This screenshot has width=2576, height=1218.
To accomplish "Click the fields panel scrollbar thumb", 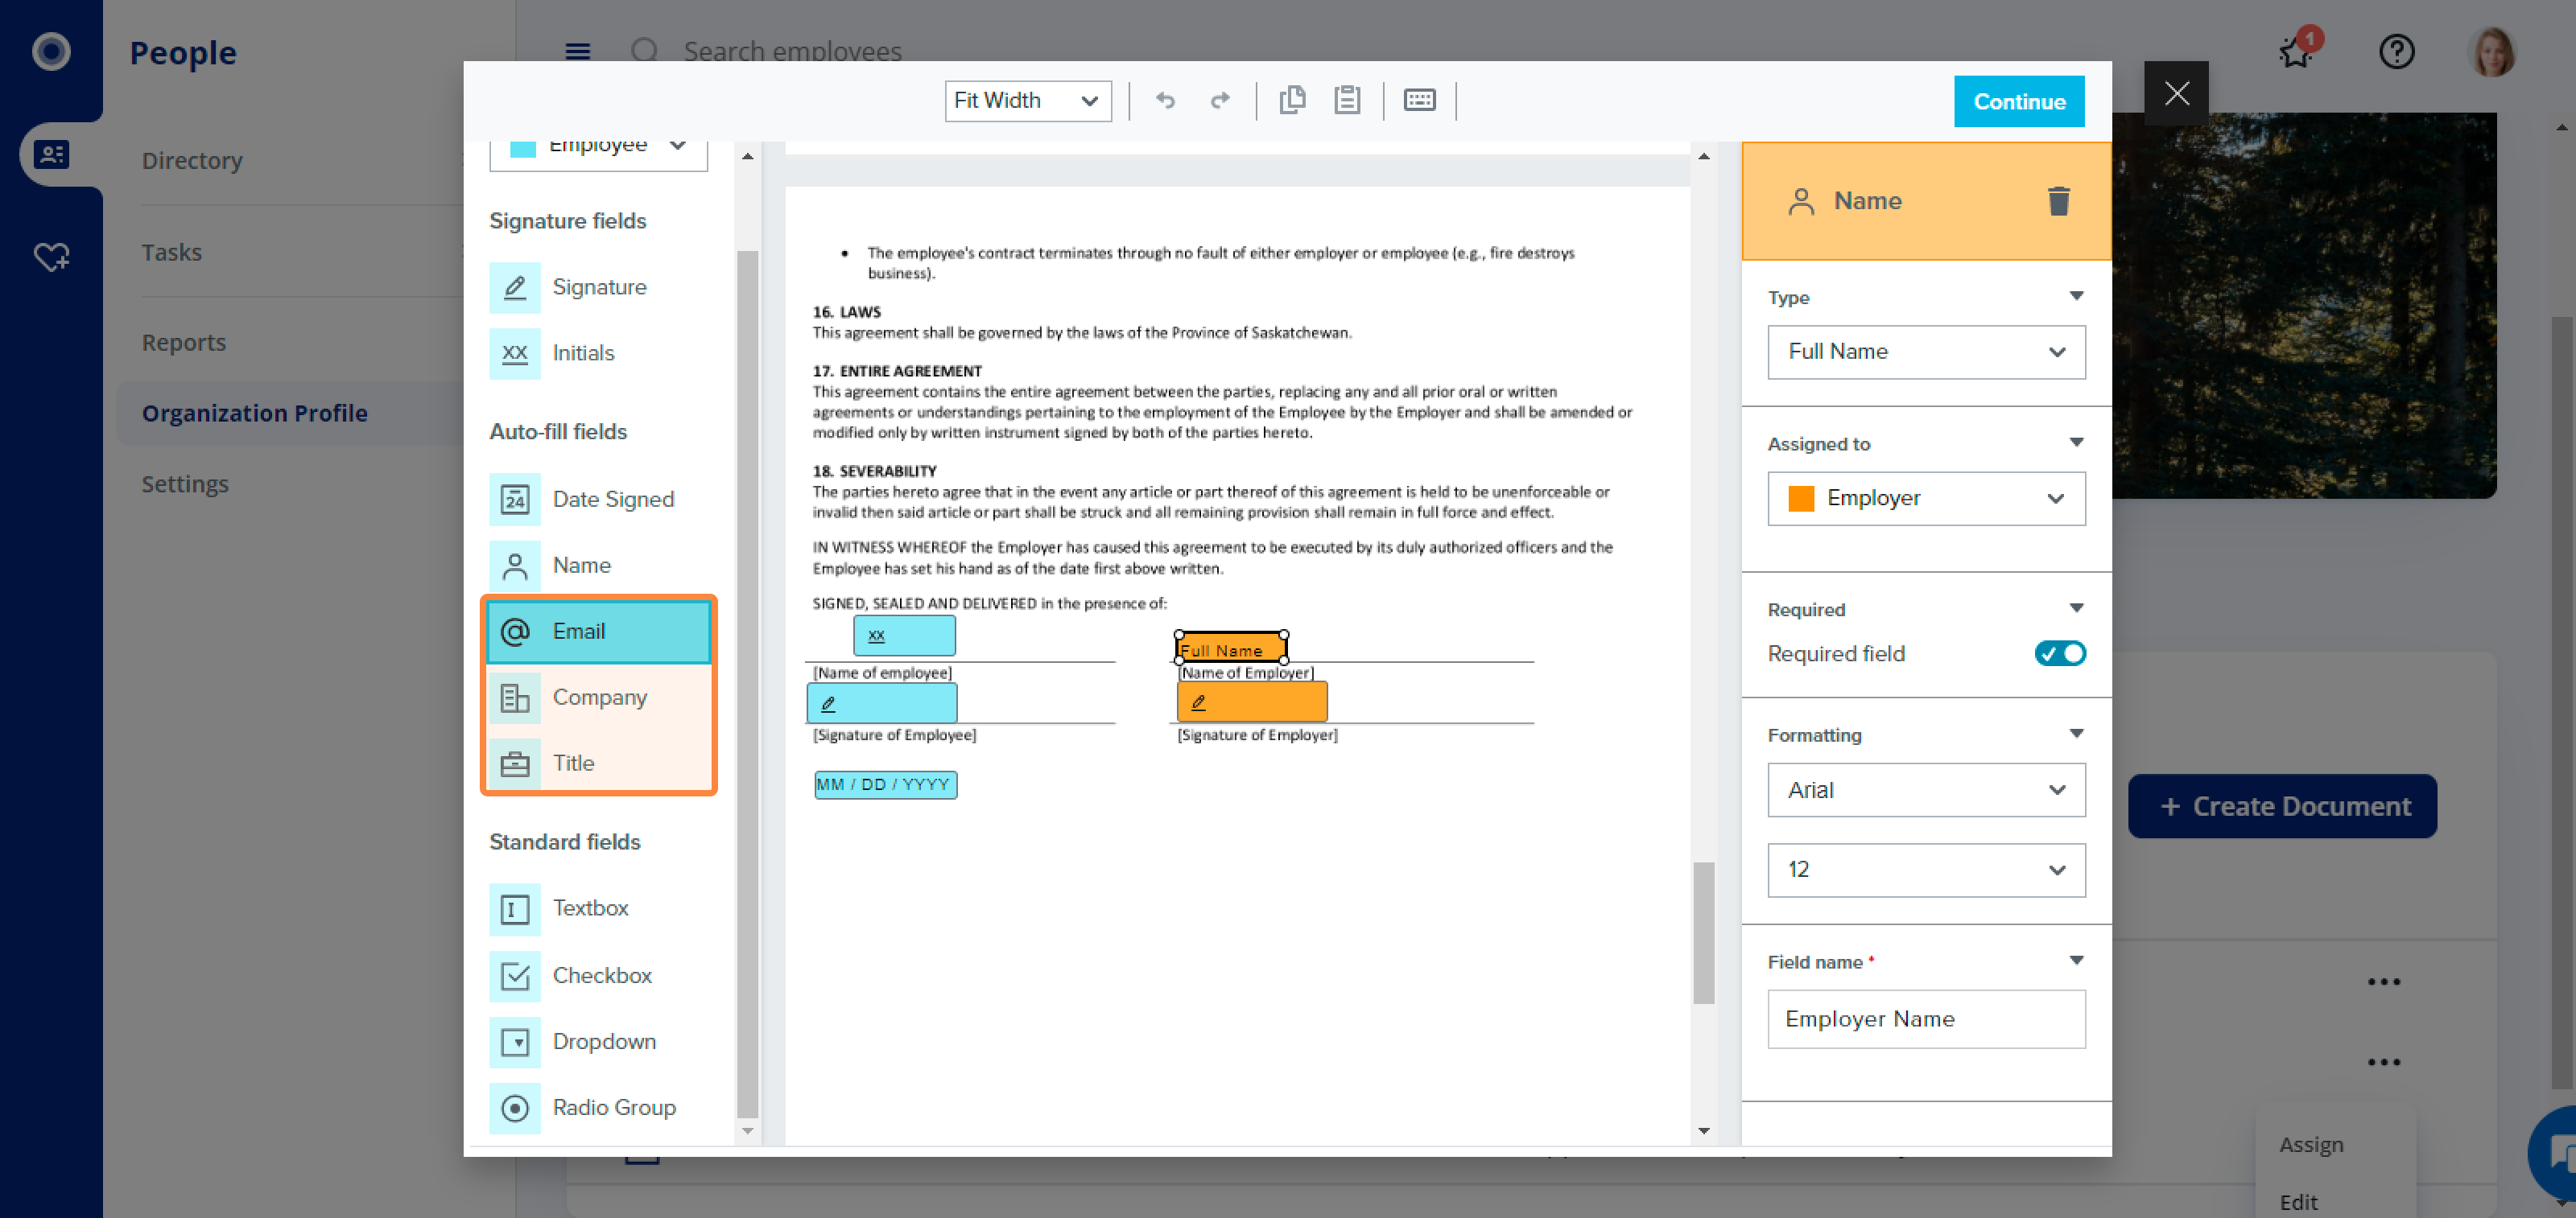I will click(x=746, y=684).
